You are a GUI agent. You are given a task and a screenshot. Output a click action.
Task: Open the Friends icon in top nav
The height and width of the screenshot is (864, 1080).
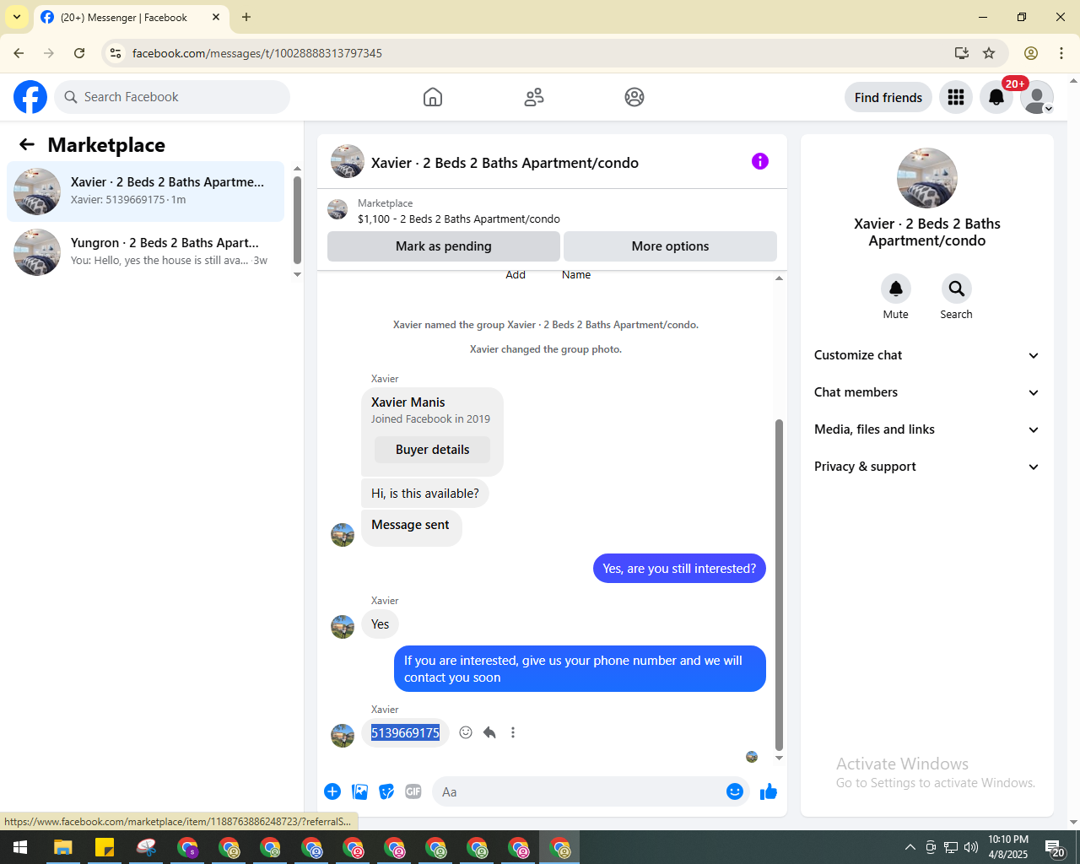534,97
